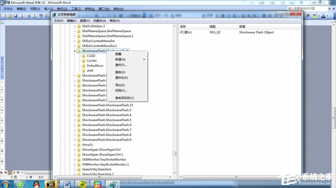Click the text highlight color icon
Image resolution: width=336 pixels, height=188 pixels.
click(314, 16)
